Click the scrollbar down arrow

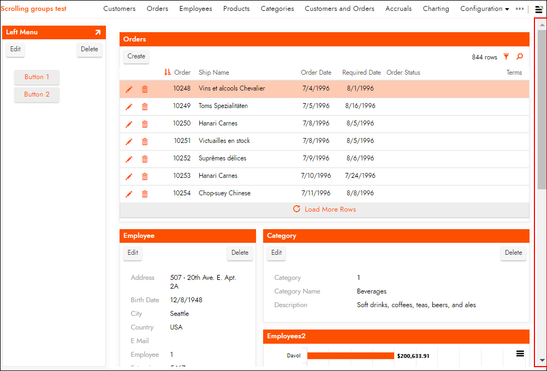click(542, 360)
